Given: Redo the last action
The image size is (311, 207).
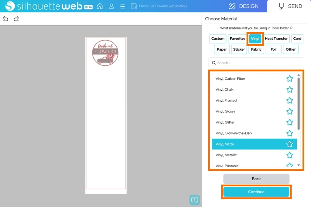Looking at the screenshot, I should [x=16, y=19].
